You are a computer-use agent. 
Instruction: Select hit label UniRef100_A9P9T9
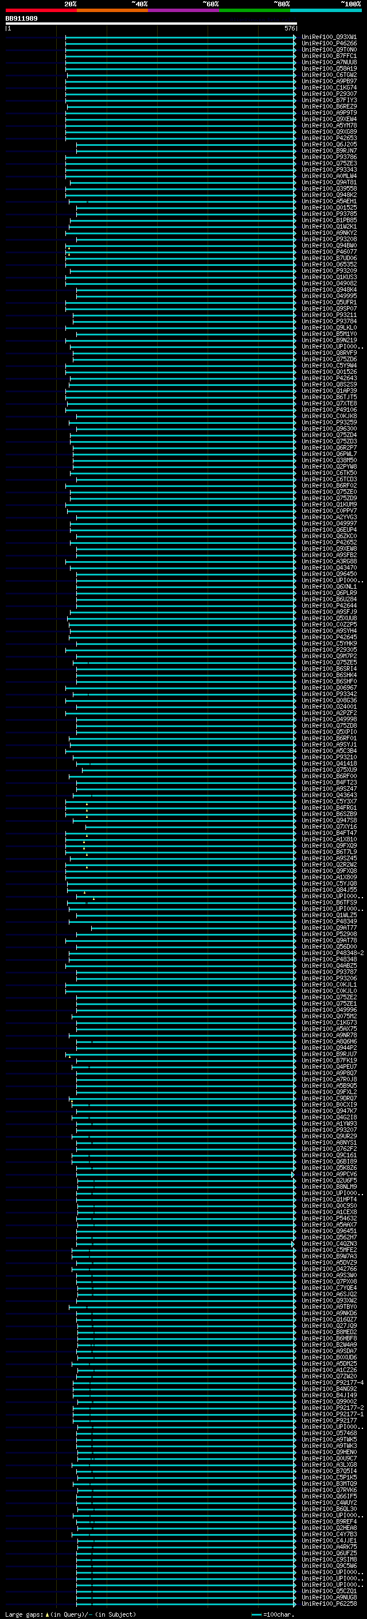point(329,113)
